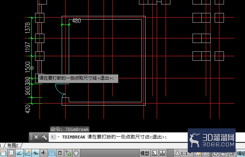Screen dimensions: 245x157
Task: Open quick view drawings icon
Action: click(x=163, y=153)
